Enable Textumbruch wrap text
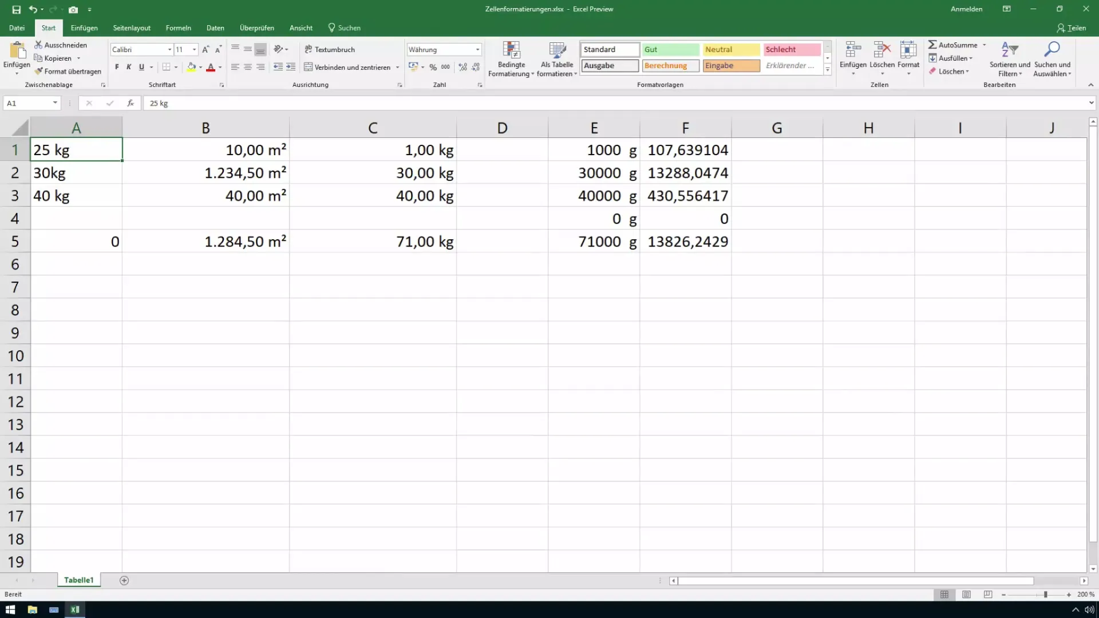 tap(330, 49)
